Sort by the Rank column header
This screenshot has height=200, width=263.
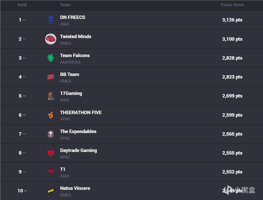[x=22, y=5]
